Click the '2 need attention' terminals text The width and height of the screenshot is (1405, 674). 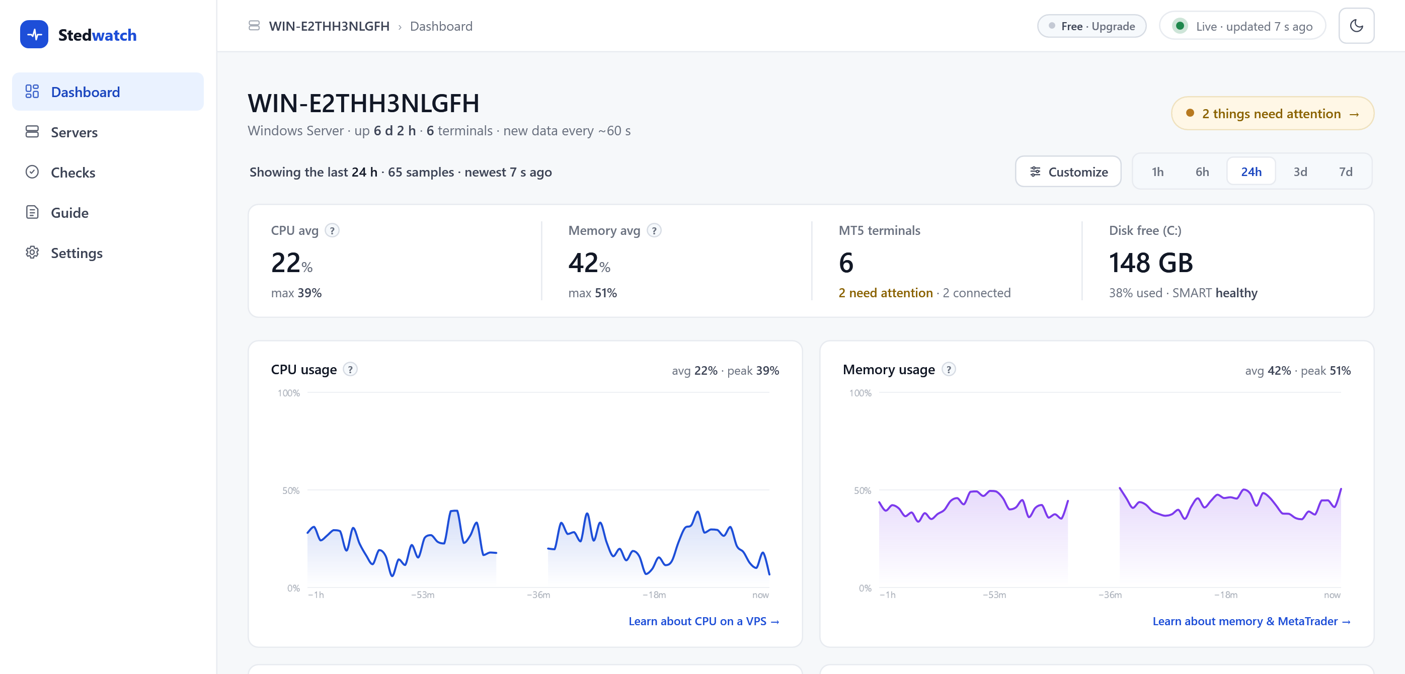coord(885,293)
